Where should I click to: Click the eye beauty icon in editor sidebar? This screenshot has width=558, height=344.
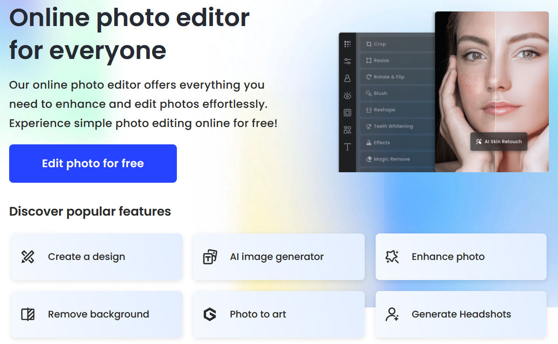[x=347, y=95]
